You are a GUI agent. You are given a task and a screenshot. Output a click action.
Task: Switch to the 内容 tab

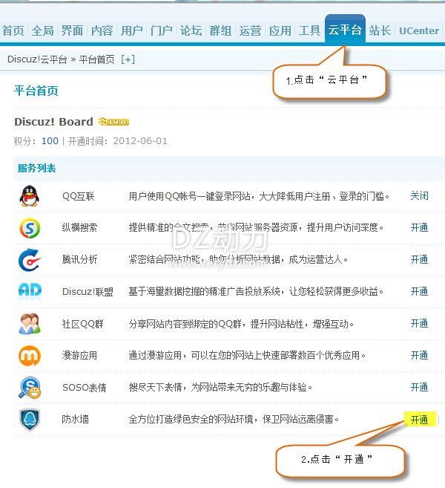[102, 30]
